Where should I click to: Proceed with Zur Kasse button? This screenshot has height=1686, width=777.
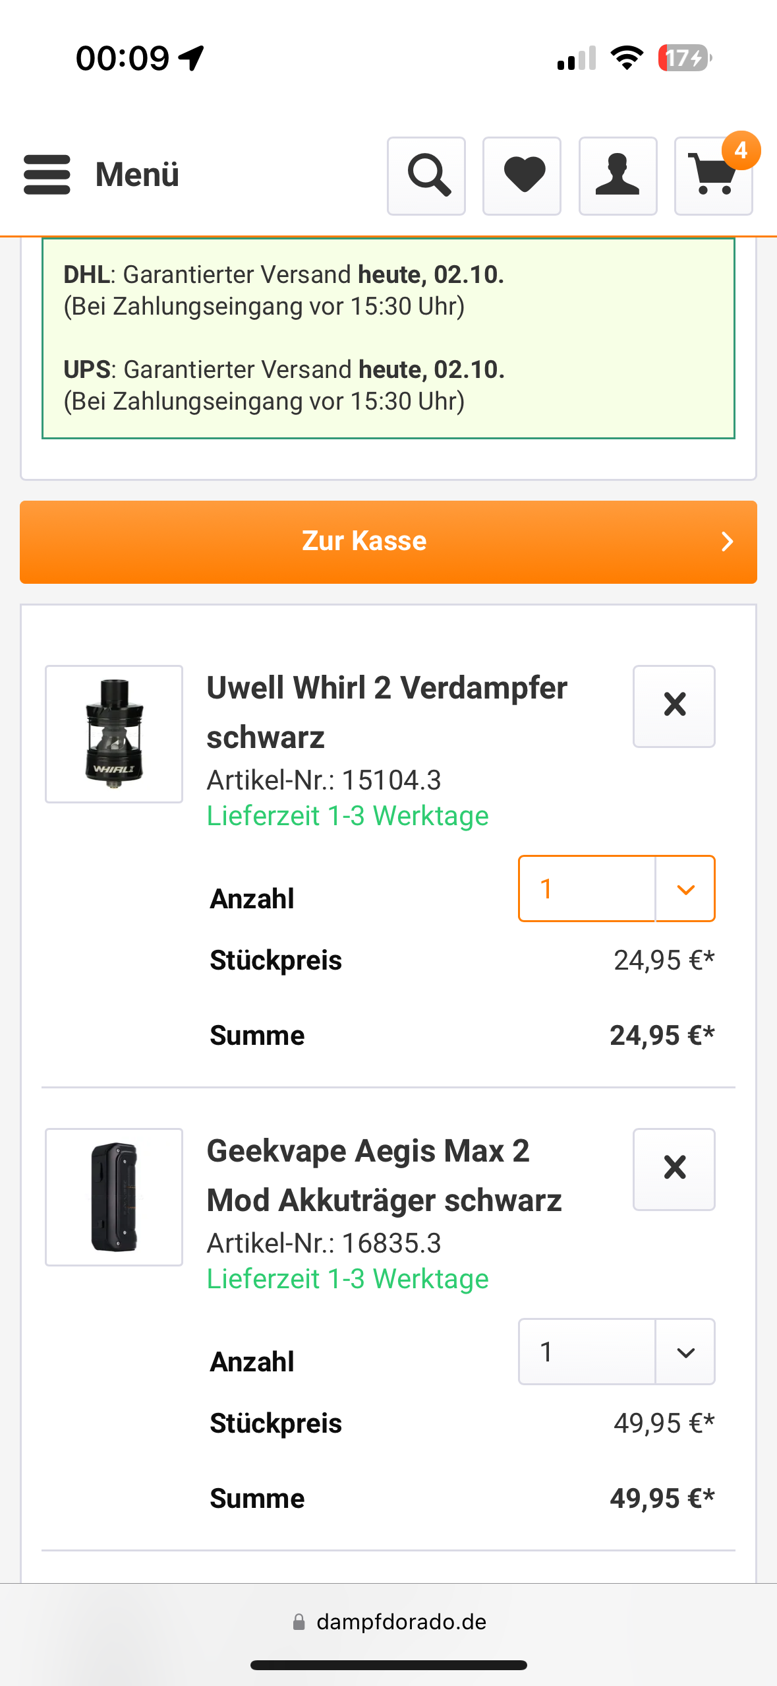(x=364, y=542)
